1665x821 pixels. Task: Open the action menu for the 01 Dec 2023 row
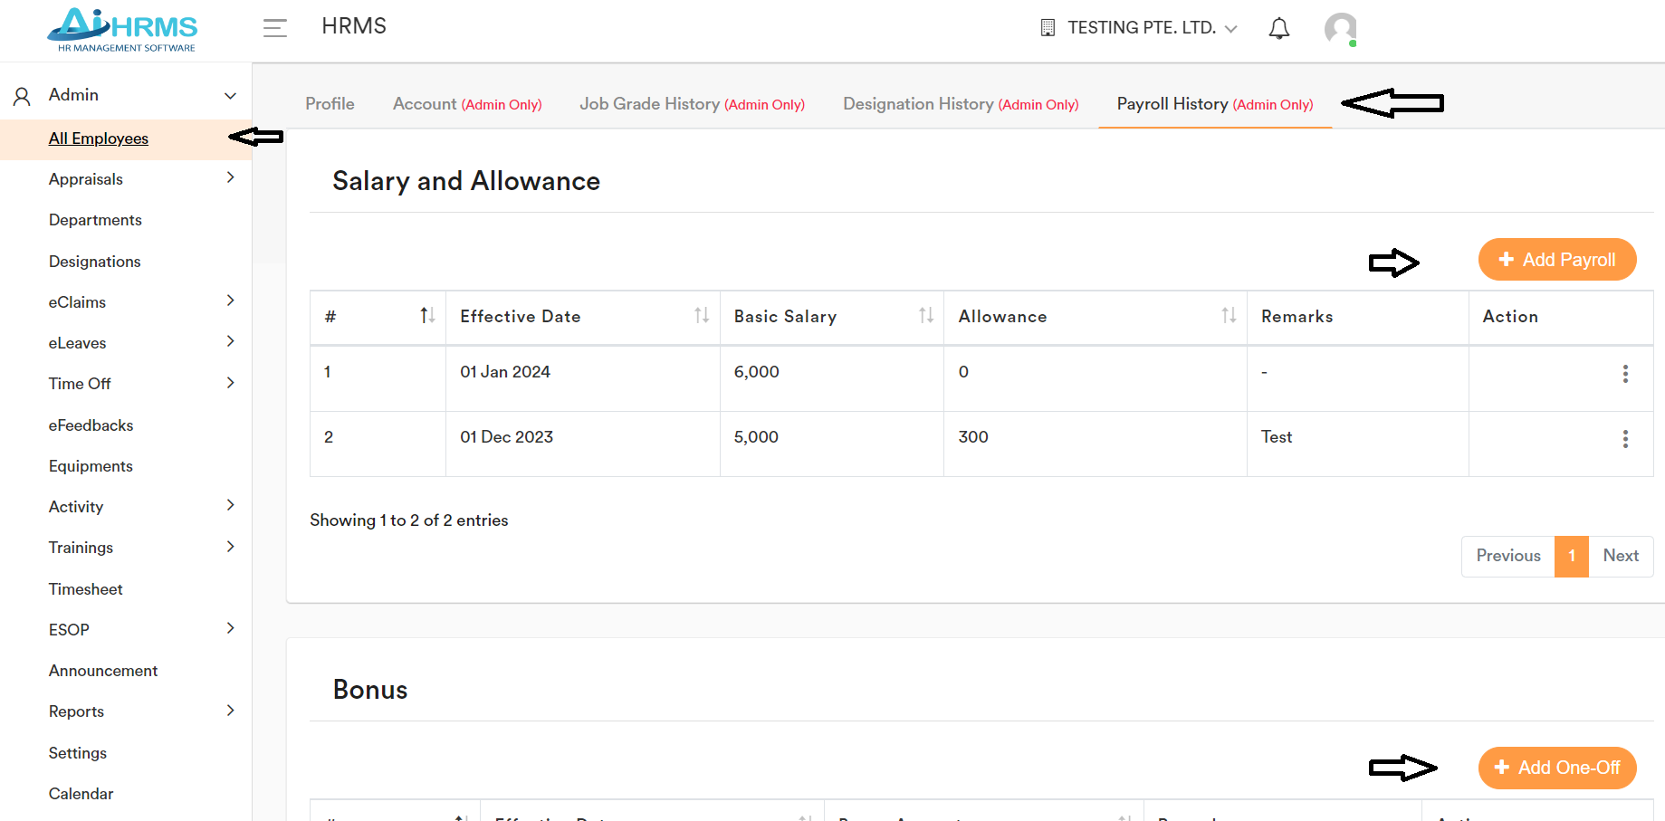tap(1625, 440)
